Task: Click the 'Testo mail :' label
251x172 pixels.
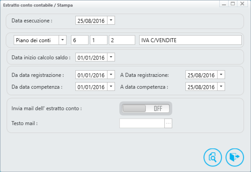Action: pos(25,123)
